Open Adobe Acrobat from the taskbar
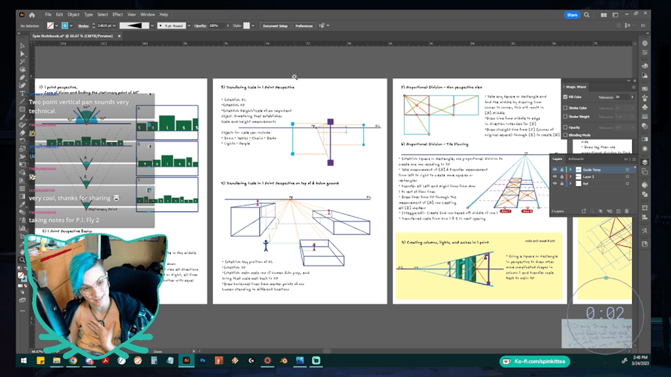The width and height of the screenshot is (671, 377). pos(105,361)
